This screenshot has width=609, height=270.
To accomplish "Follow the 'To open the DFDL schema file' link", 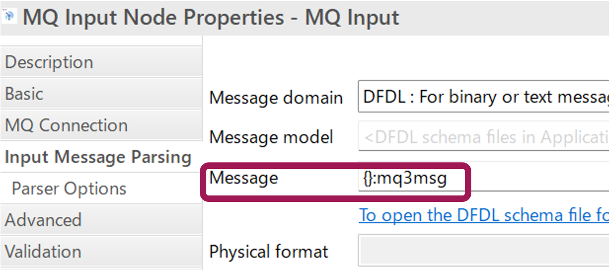I will click(484, 216).
